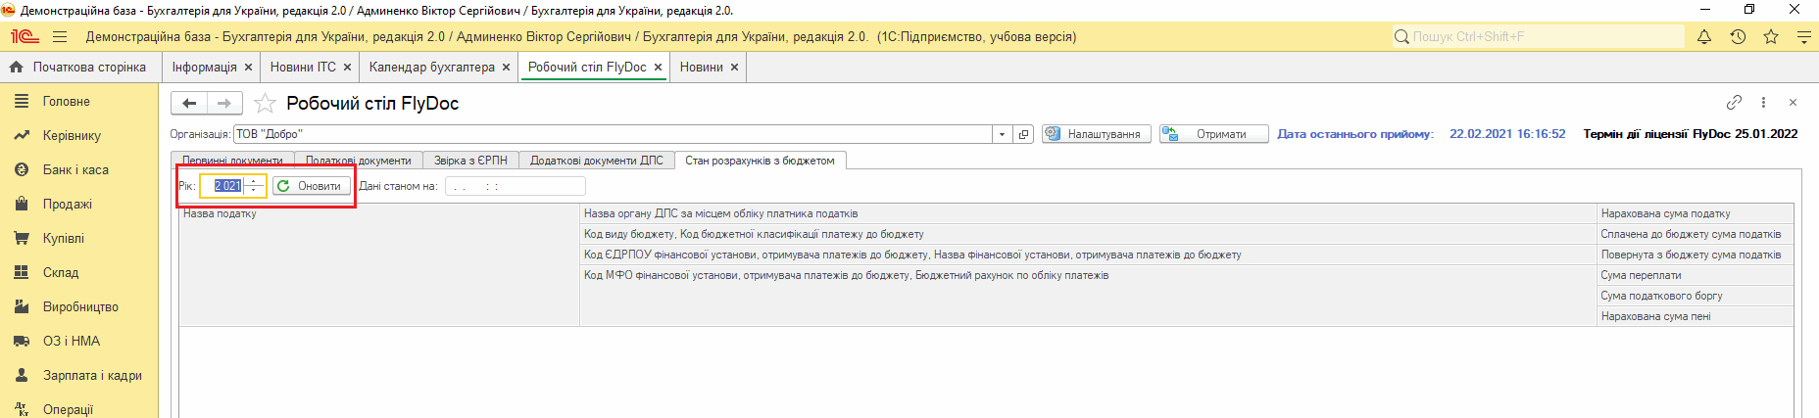The image size is (1819, 418).
Task: Open the Купівлі section
Action: pos(79,239)
